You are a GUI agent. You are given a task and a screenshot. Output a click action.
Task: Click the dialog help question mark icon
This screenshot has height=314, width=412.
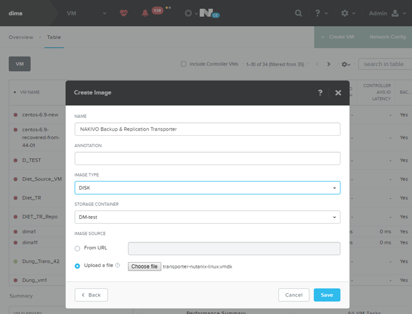[x=320, y=92]
